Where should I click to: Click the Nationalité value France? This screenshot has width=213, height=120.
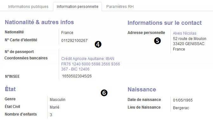pos(67,33)
